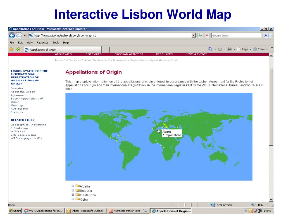The height and width of the screenshot is (214, 286).
Task: Switch to Microsoft PowerPoint on the taskbar
Action: pyautogui.click(x=128, y=211)
